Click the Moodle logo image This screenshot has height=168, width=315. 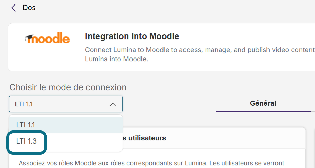pos(48,38)
